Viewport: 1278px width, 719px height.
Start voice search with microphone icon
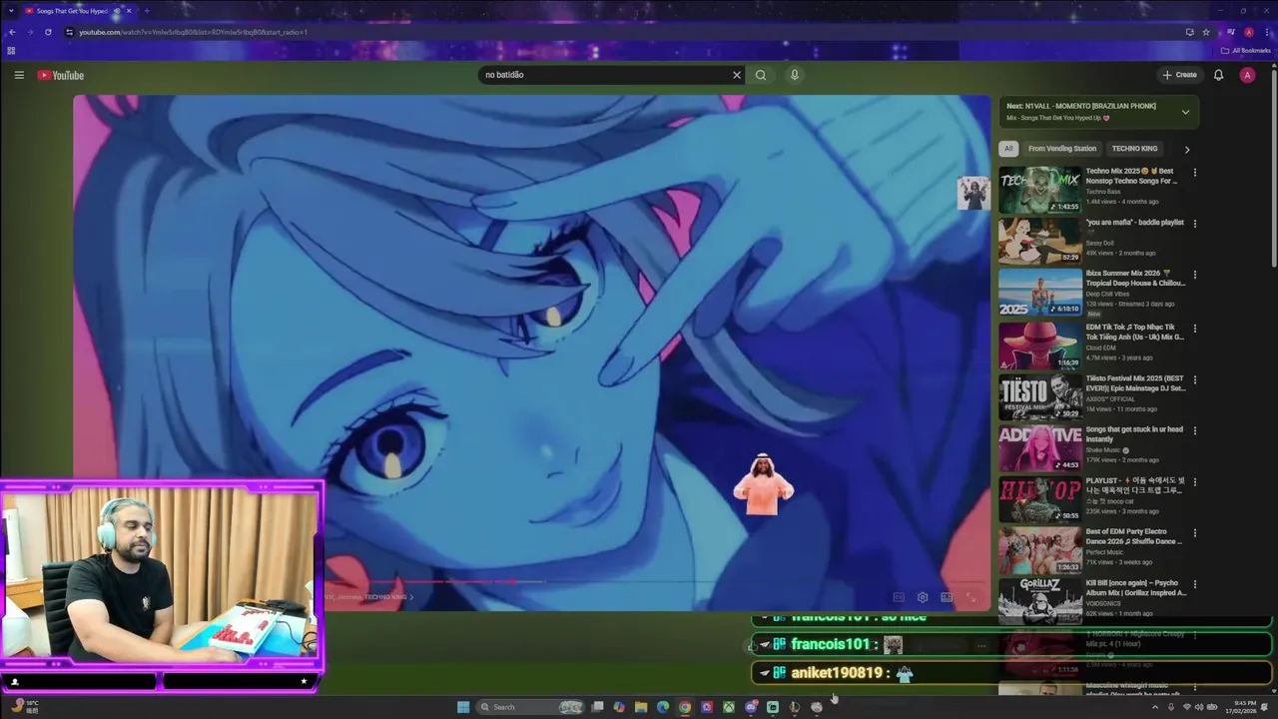coord(795,75)
